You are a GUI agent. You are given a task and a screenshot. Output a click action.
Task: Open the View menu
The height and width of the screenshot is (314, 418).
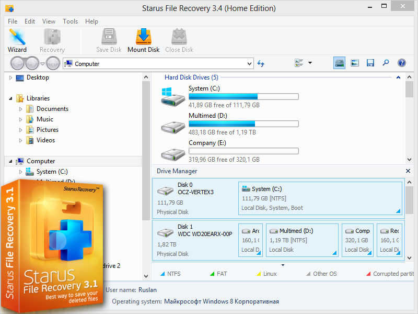(49, 21)
